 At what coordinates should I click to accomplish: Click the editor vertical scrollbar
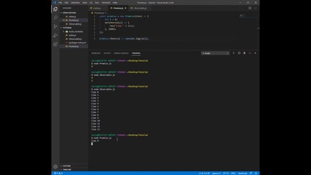click(x=258, y=32)
